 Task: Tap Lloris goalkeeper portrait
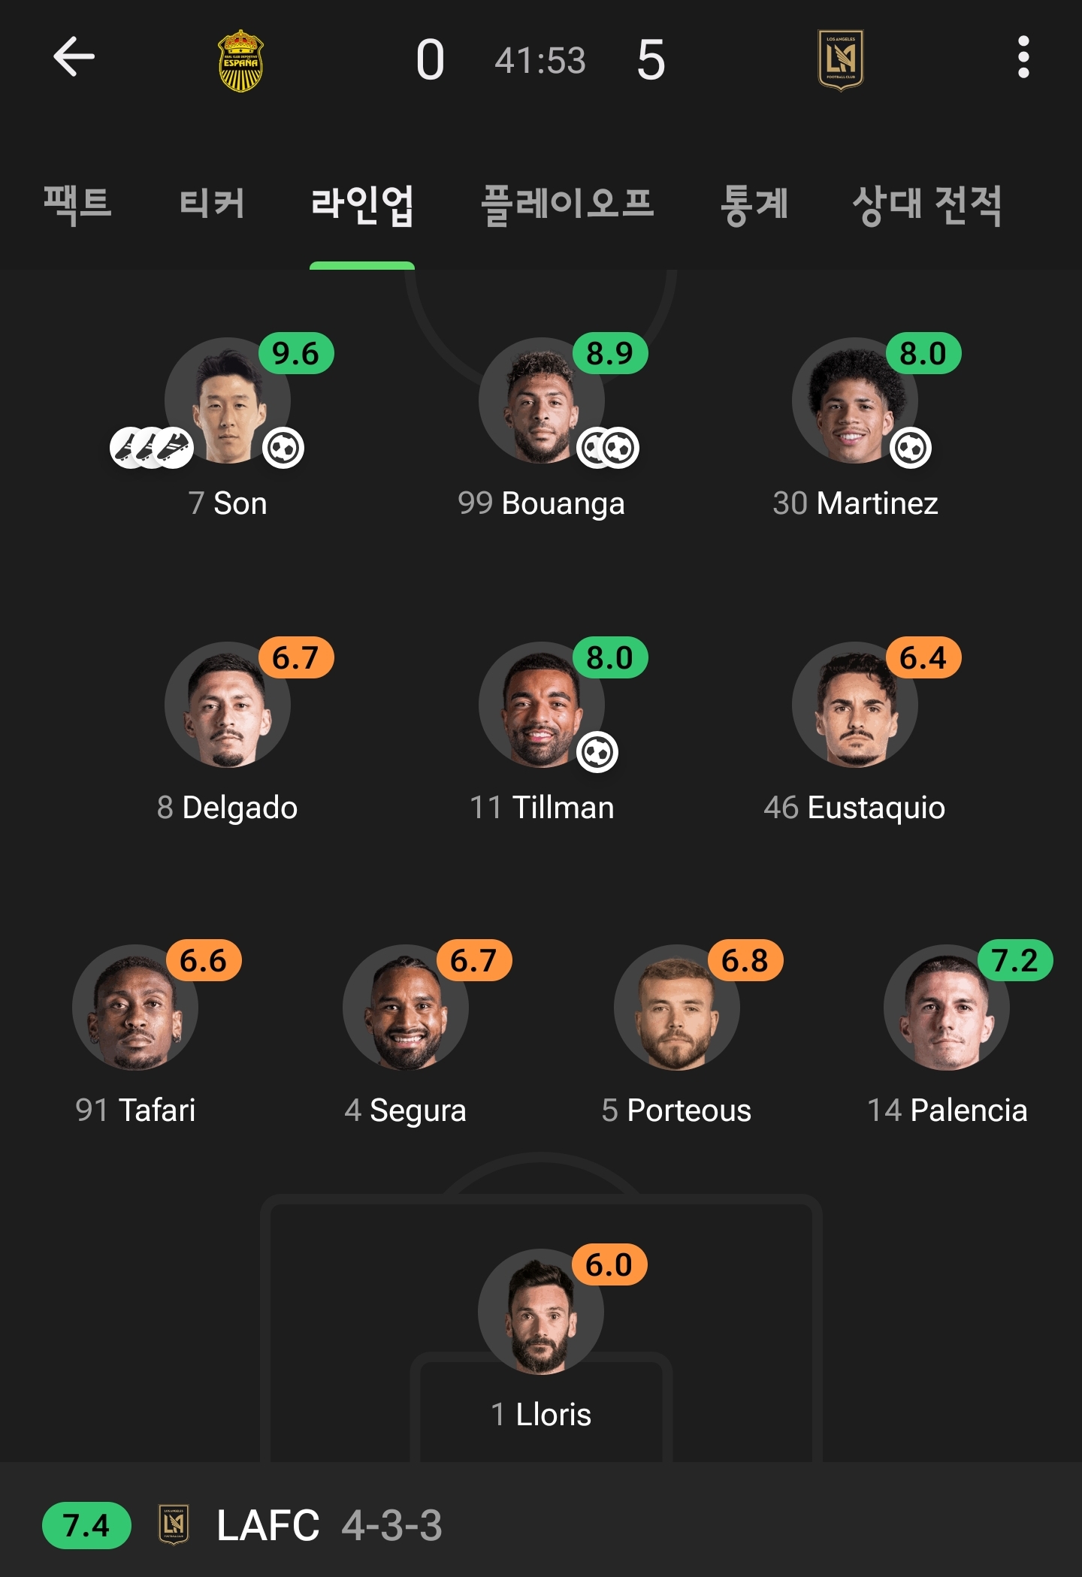(541, 1312)
